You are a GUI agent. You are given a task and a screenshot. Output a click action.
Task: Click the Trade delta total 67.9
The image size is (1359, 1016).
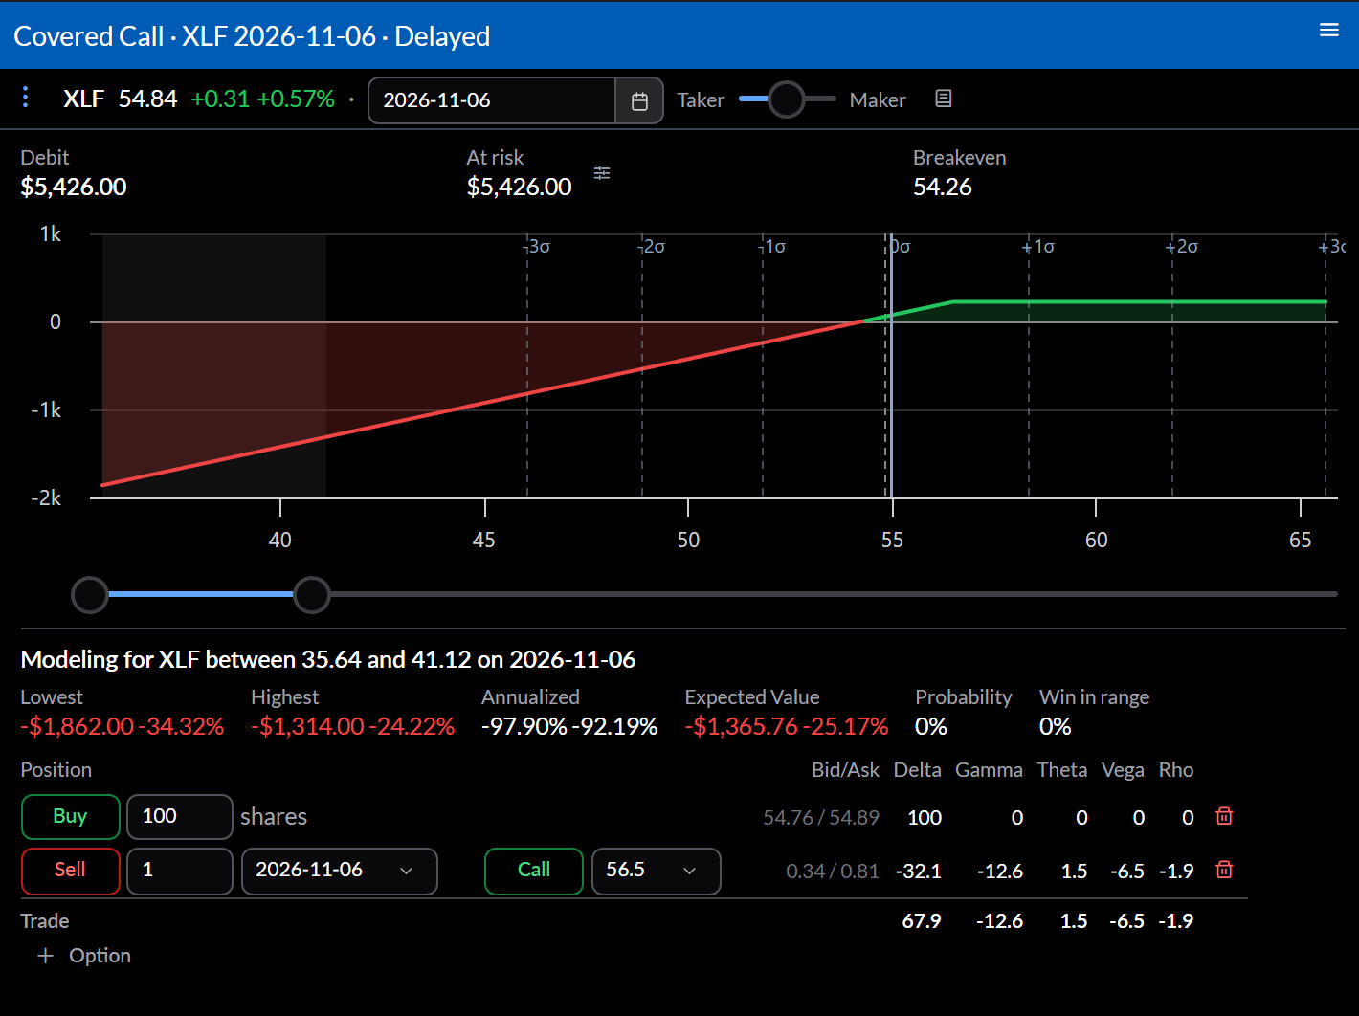tap(922, 920)
